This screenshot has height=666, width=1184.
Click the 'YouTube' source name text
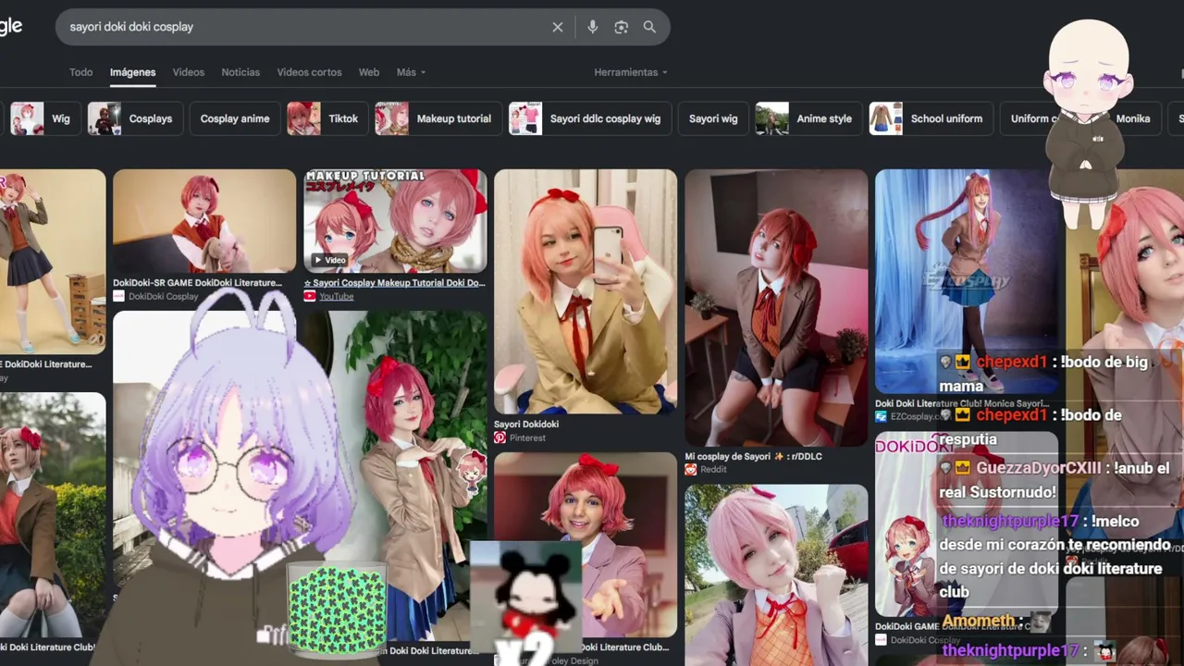pos(337,296)
